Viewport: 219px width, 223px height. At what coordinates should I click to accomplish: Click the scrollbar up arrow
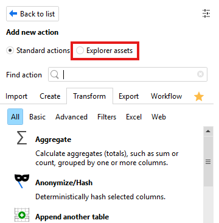tap(208, 131)
